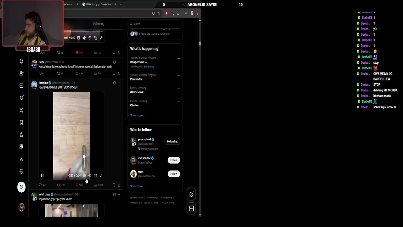The image size is (403, 227).
Task: Repost Batu's tweet showing 32 reposts
Action: [60, 73]
